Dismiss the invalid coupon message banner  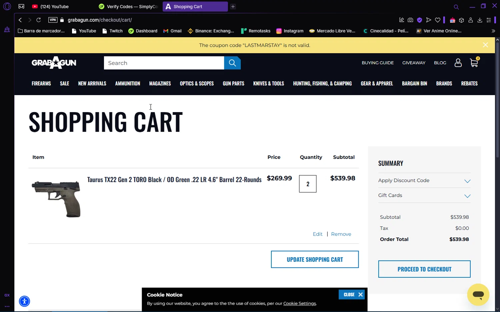point(485,45)
